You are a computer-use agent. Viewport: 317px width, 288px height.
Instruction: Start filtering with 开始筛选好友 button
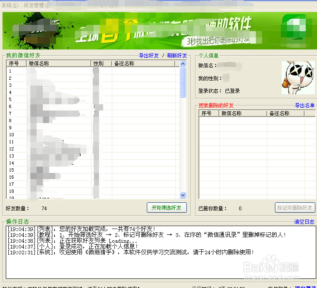pos(166,208)
